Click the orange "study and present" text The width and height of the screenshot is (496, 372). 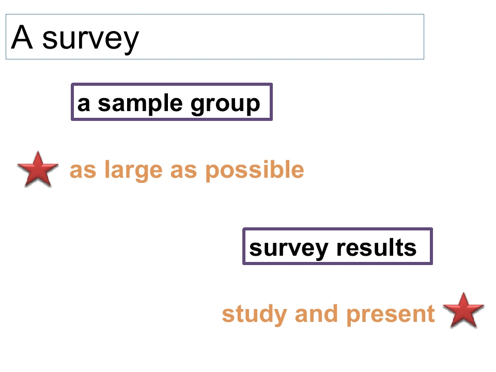tap(329, 315)
